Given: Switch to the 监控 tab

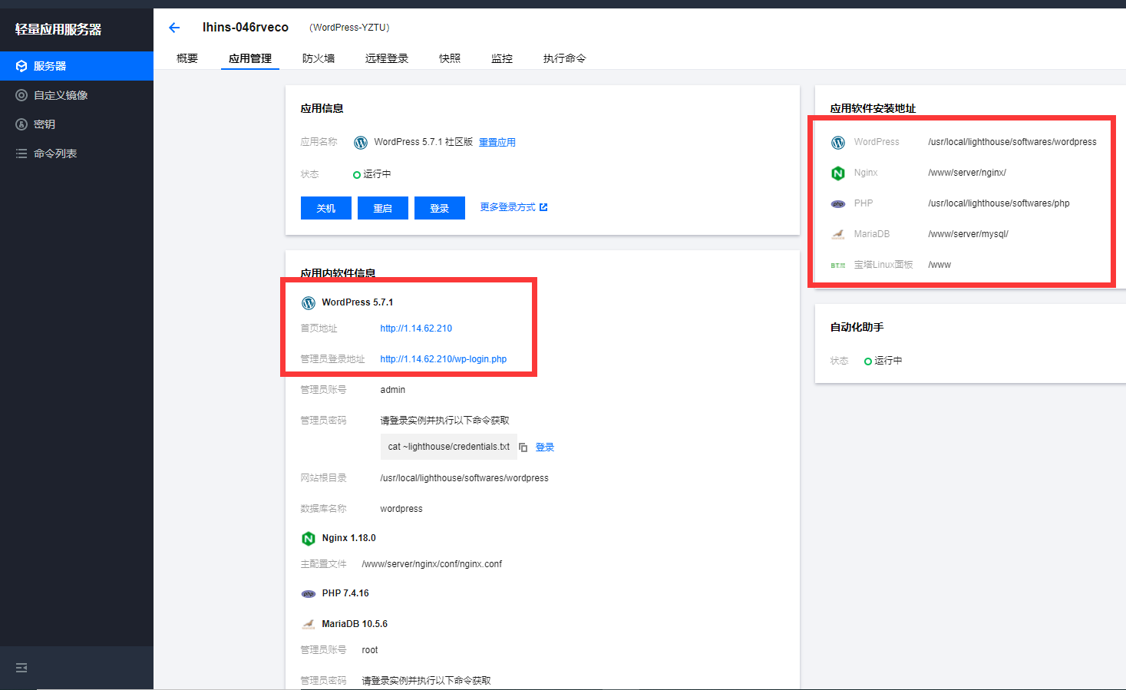Looking at the screenshot, I should click(x=502, y=58).
